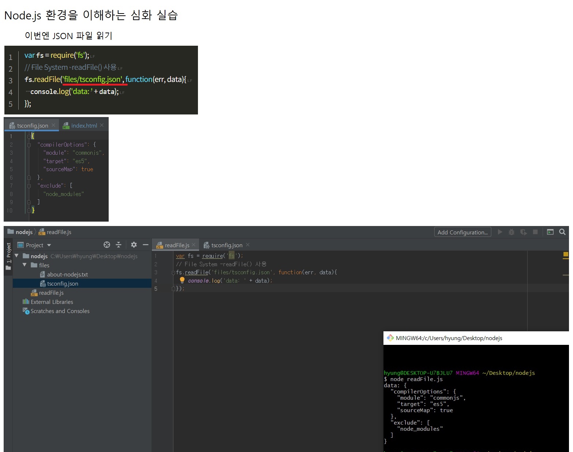Click the Run (play) icon in toolbar
Image resolution: width=573 pixels, height=452 pixels.
500,232
